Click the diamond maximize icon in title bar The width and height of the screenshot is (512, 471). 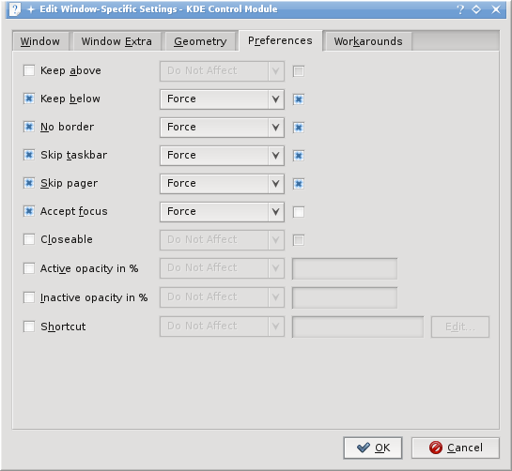pyautogui.click(x=476, y=9)
